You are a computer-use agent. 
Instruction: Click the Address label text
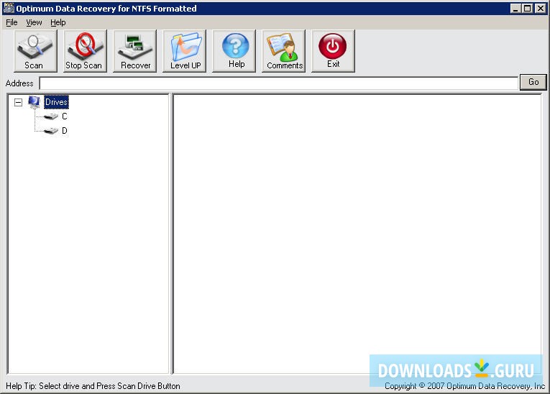19,83
